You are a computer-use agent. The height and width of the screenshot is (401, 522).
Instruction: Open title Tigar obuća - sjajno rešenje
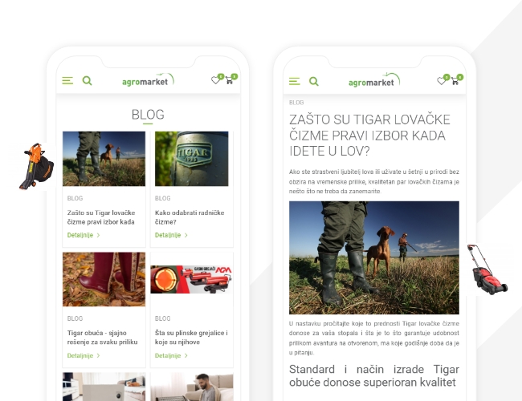pos(102,337)
